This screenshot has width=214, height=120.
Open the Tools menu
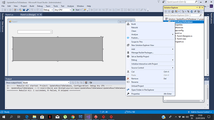click(56, 6)
